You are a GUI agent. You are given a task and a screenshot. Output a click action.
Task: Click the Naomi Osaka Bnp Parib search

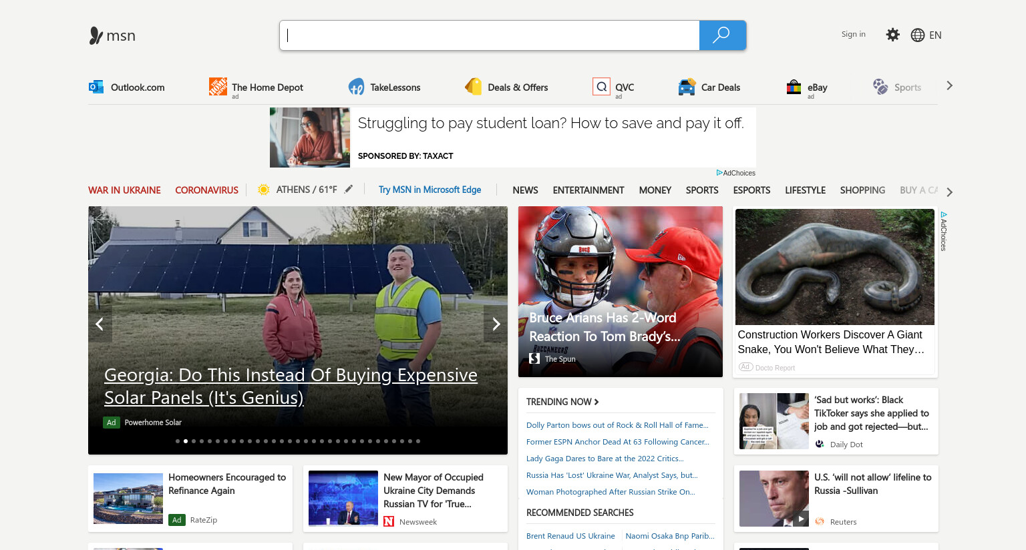coord(670,536)
